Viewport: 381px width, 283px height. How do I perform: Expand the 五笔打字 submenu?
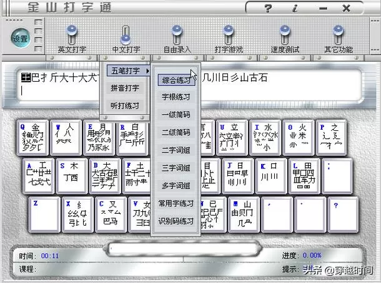click(x=129, y=70)
